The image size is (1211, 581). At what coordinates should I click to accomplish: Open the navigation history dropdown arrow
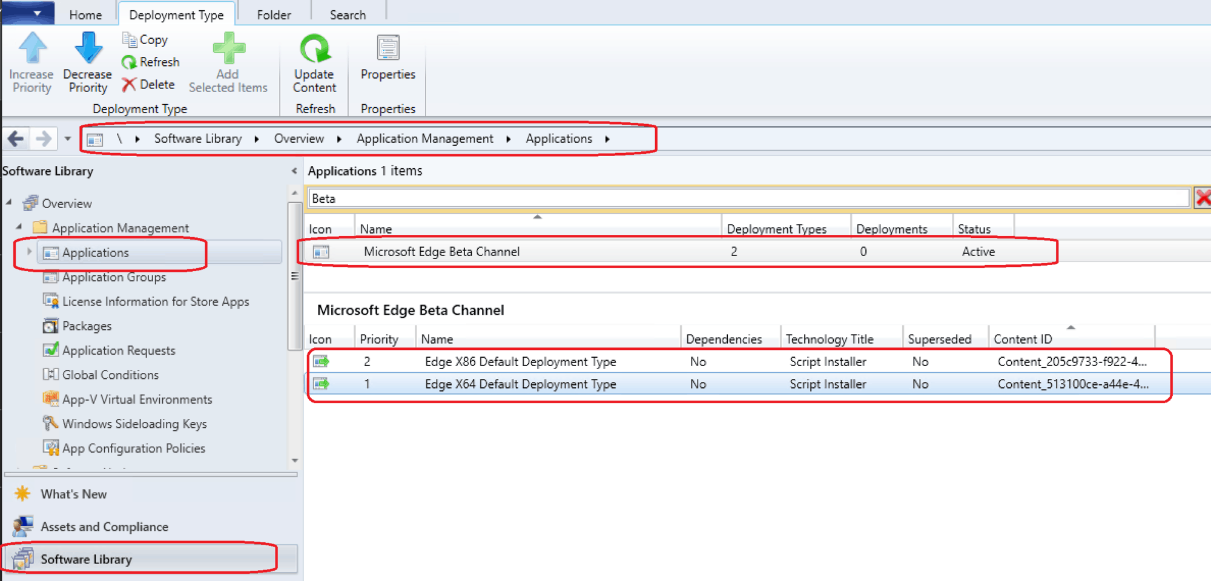(x=68, y=139)
